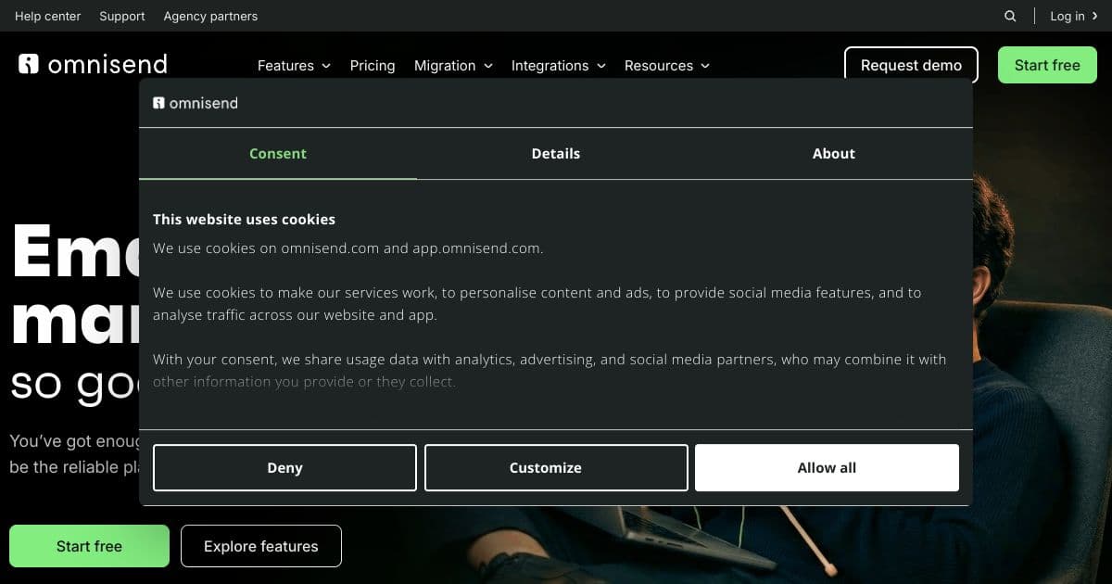The width and height of the screenshot is (1112, 584).
Task: Go to the Pricing page
Action: (x=373, y=65)
